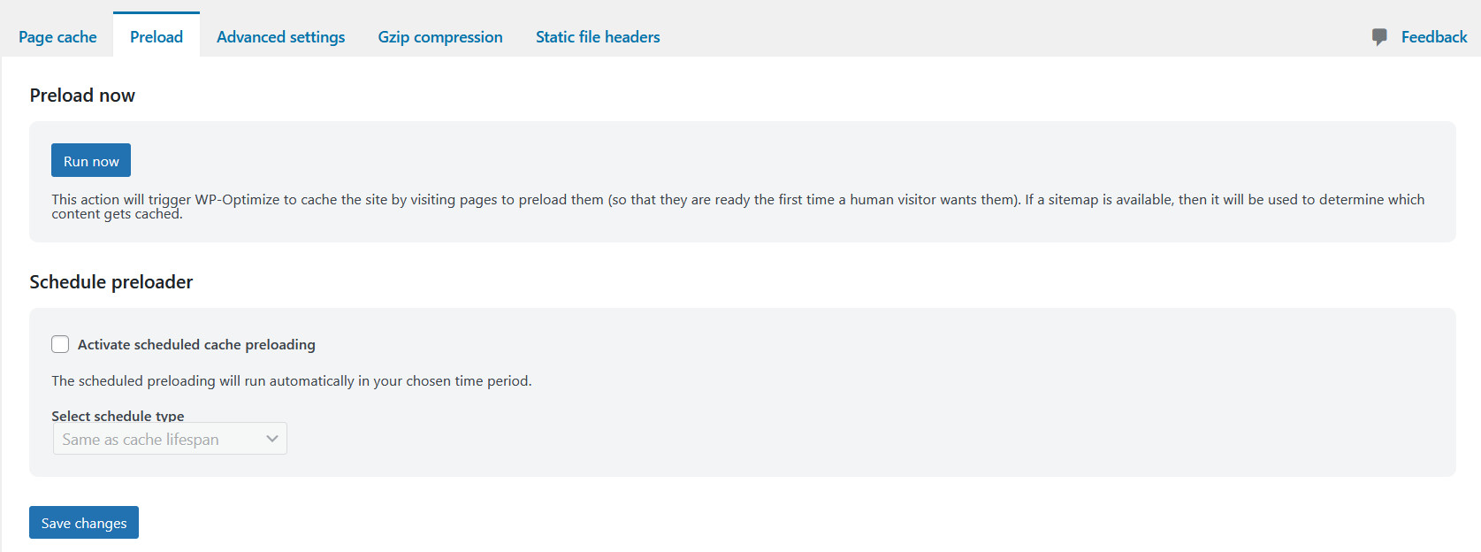Open the Static file headers tab
Screen dimensions: 1481x552
point(597,36)
